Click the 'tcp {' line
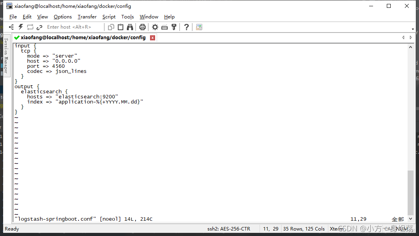 pos(28,51)
